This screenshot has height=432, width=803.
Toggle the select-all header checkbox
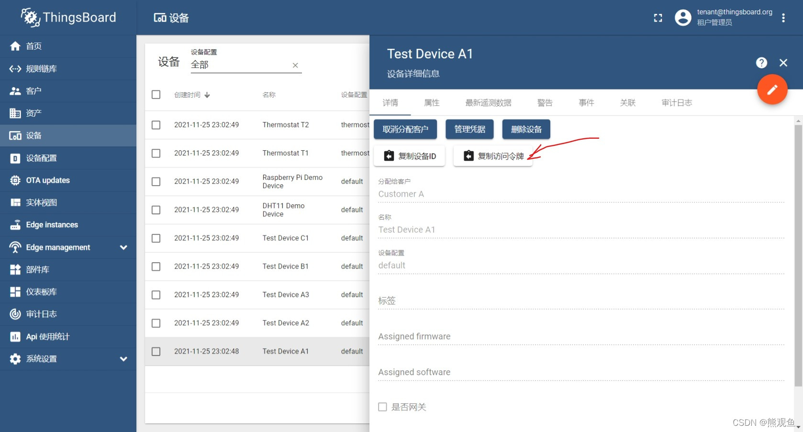click(x=156, y=95)
